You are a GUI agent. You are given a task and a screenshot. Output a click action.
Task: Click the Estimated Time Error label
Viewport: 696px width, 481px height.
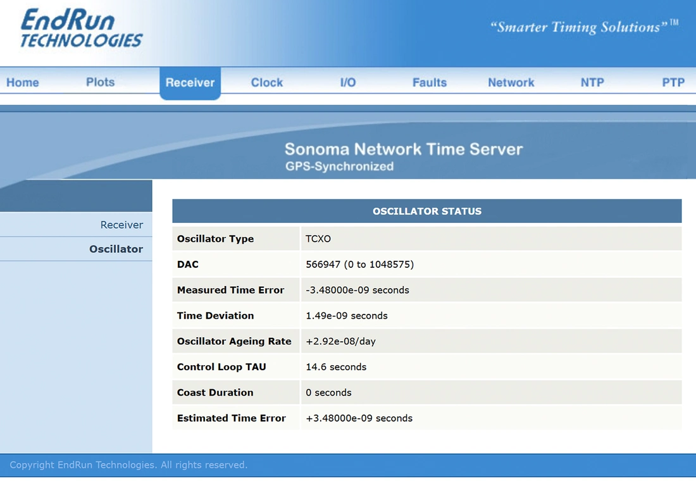tap(231, 418)
